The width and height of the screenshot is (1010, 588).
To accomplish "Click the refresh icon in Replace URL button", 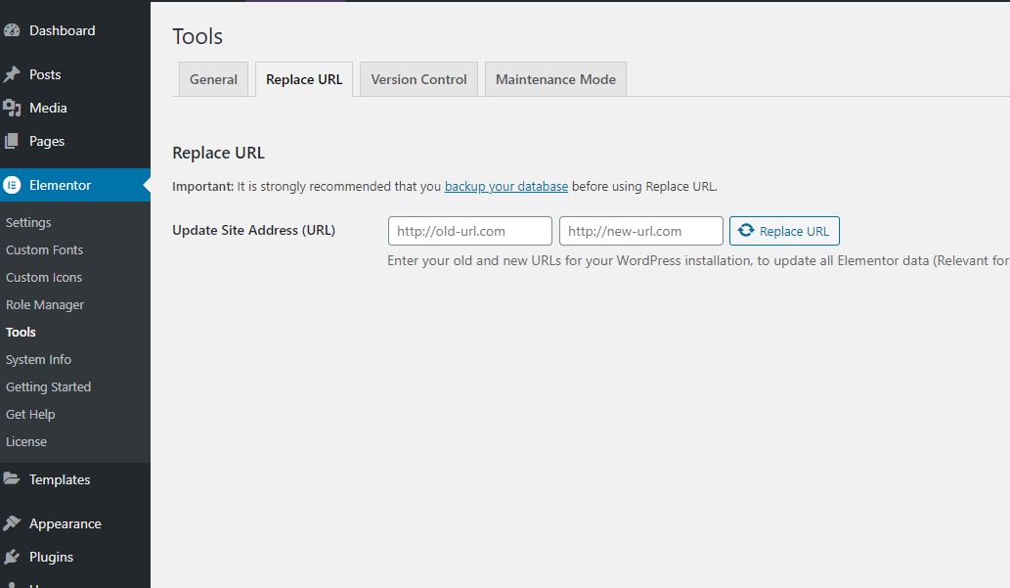I will tap(746, 230).
